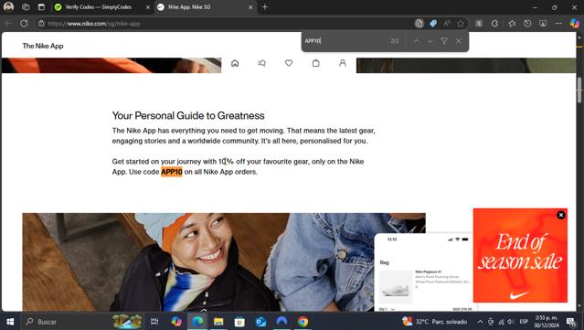
Task: Click the End of season sale banner
Action: coord(520,256)
